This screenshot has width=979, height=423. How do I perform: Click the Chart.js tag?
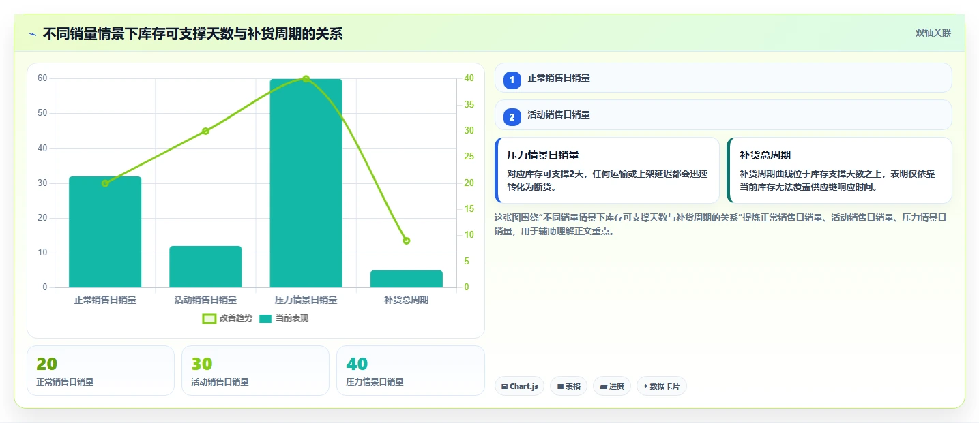click(519, 386)
